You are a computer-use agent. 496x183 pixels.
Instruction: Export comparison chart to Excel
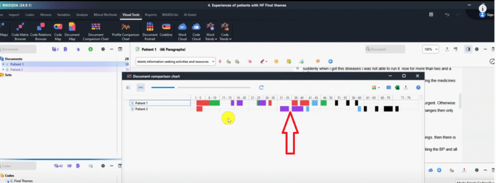point(397,87)
